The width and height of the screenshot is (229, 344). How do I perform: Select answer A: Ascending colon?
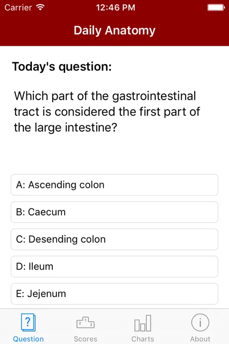click(x=114, y=185)
